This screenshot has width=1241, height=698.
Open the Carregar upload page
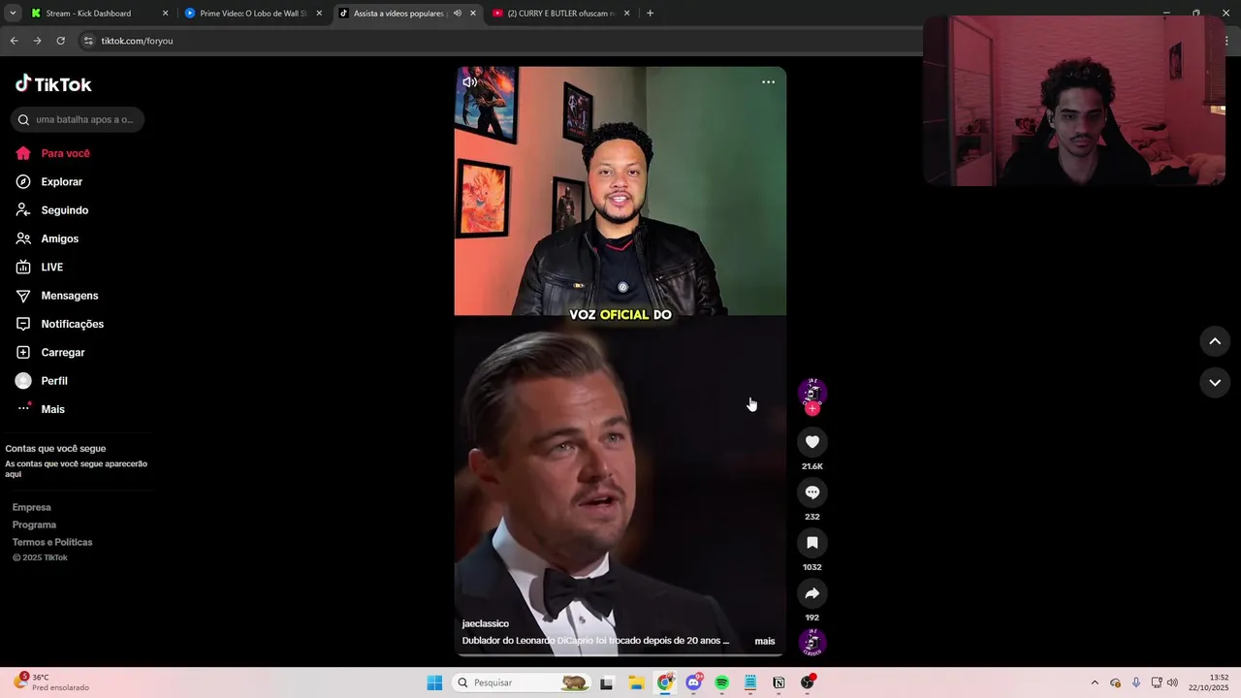pyautogui.click(x=50, y=352)
